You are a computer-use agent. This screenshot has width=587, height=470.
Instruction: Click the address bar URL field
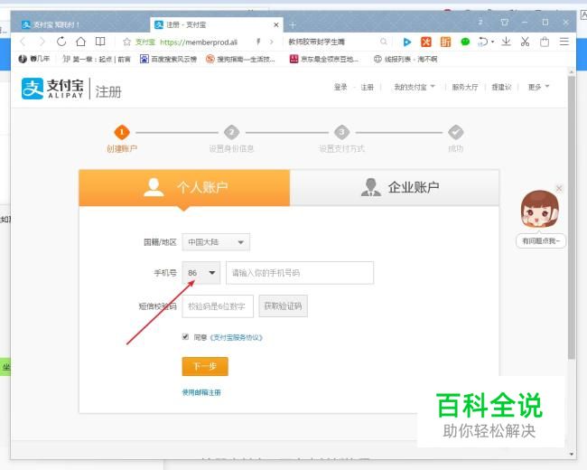tap(199, 42)
